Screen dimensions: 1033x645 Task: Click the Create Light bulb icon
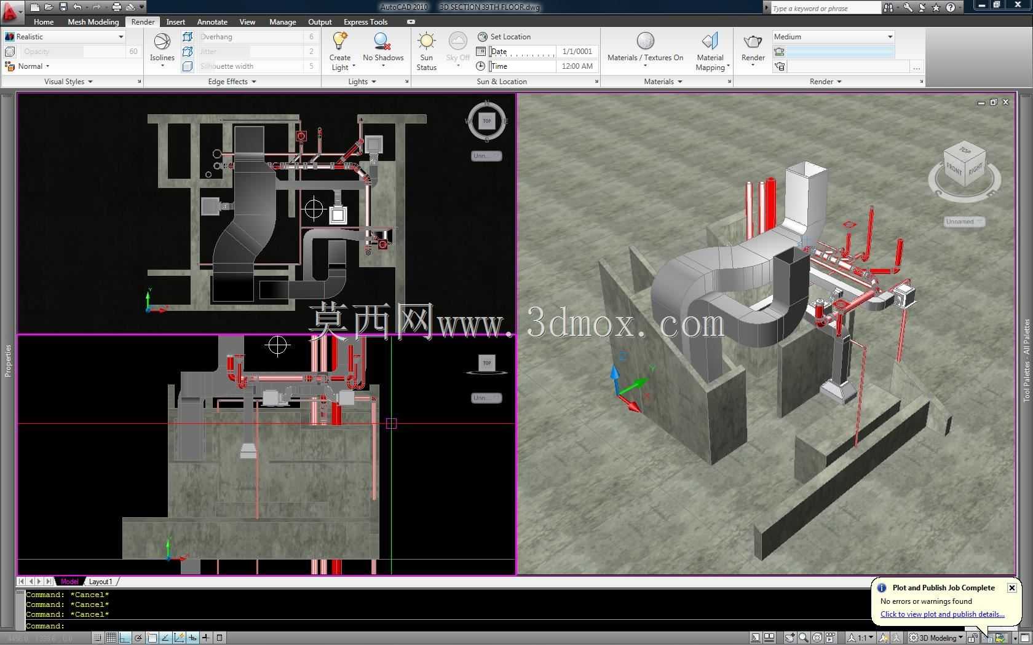(339, 41)
